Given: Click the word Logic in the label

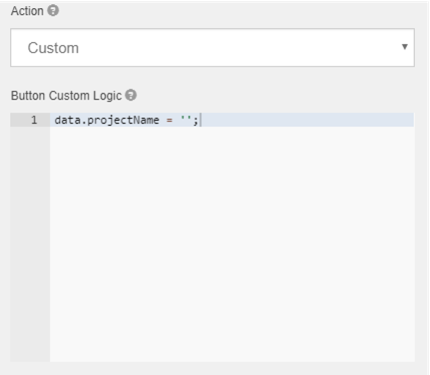Looking at the screenshot, I should 107,96.
